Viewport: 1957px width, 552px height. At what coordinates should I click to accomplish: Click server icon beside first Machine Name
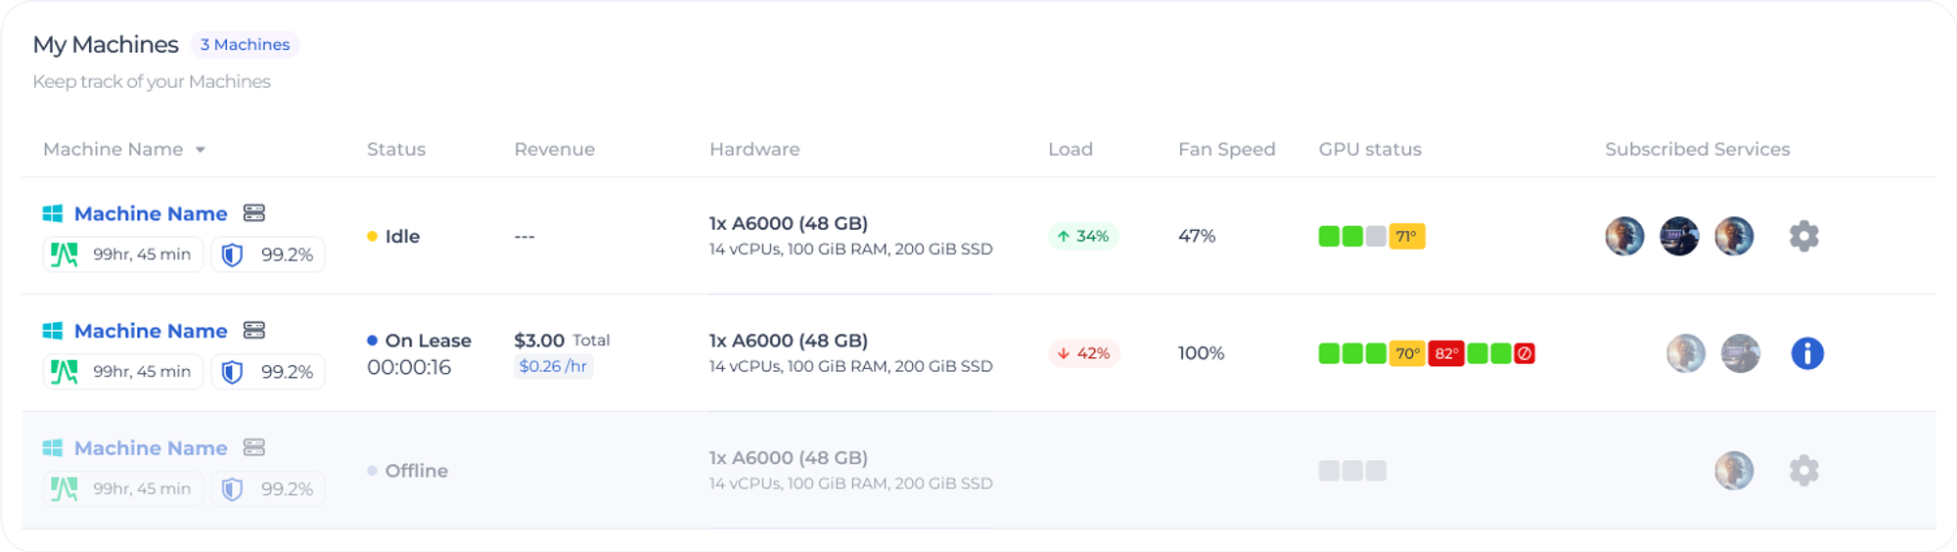[254, 213]
